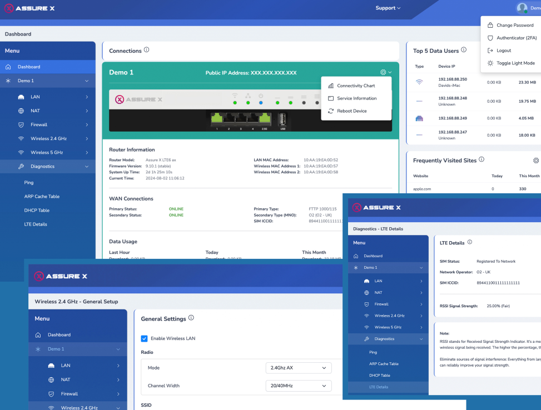The image size is (541, 410).
Task: Click the NAT globe icon in the Dashboard window sidebar
Action: click(21, 111)
